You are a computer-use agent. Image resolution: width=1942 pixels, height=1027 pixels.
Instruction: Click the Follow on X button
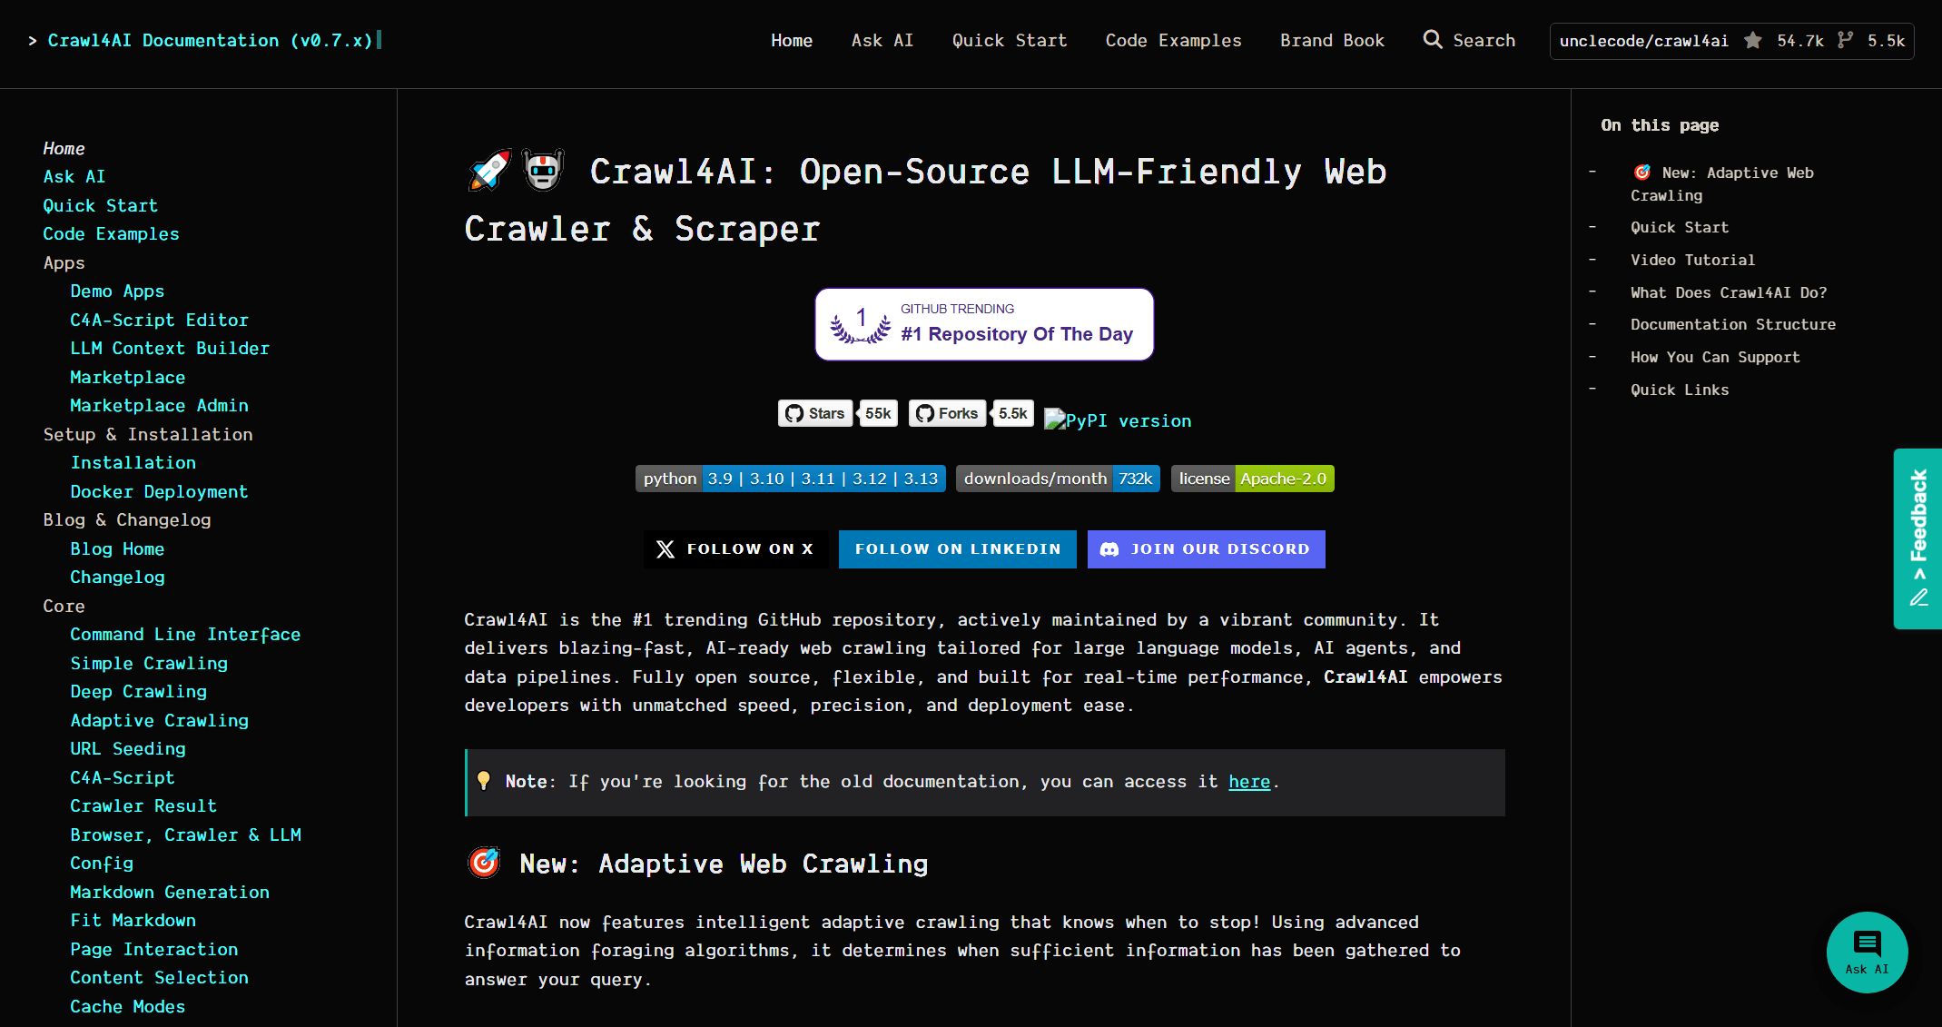pos(735,549)
